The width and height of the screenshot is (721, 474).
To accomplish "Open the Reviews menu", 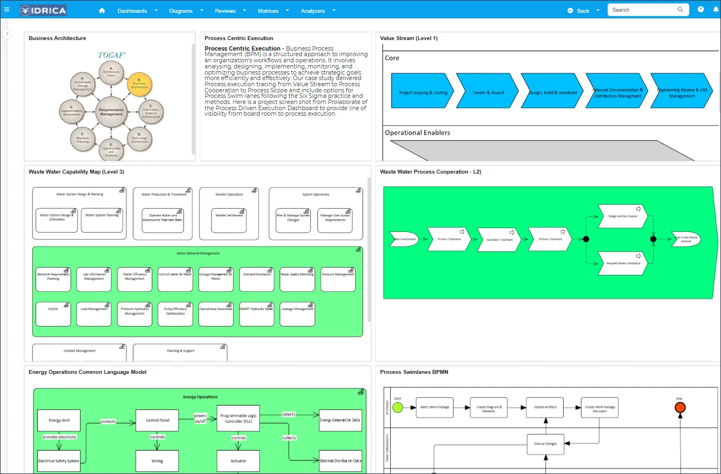I will click(x=225, y=11).
